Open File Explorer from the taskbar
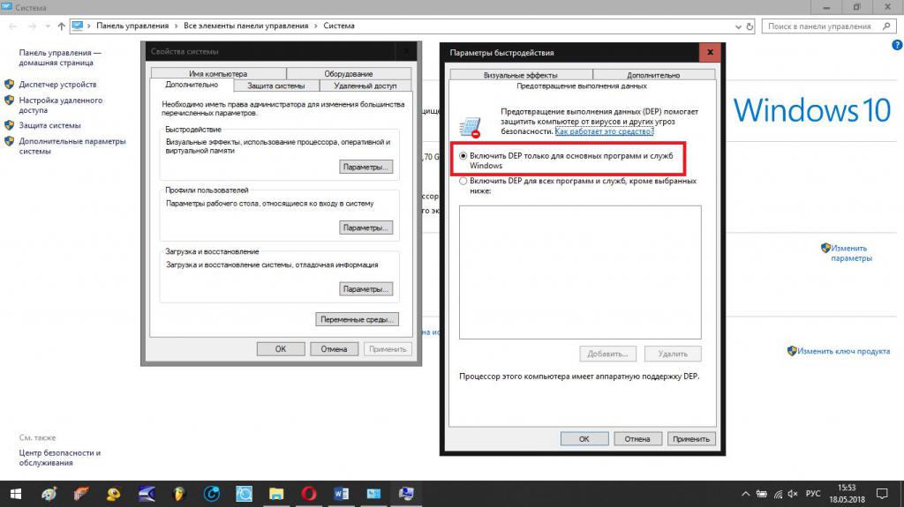 click(276, 494)
